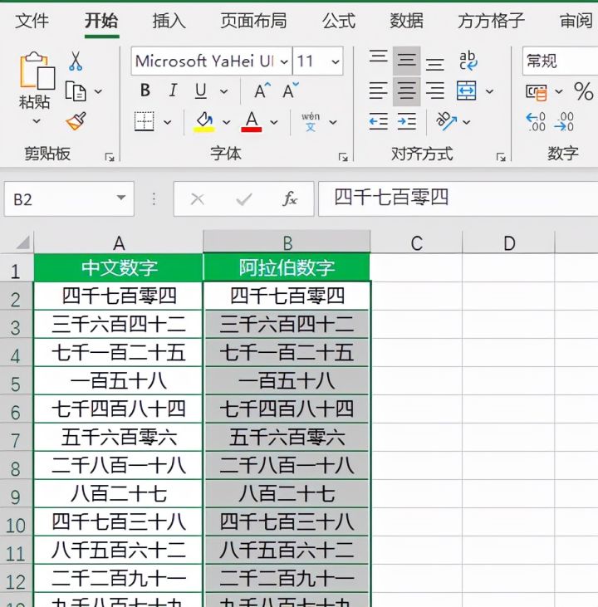Screen dimensions: 598x607
Task: Decrease decimal places
Action: point(563,121)
